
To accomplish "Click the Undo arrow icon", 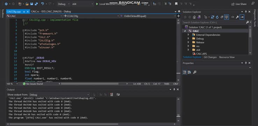I will [x=43, y=4].
